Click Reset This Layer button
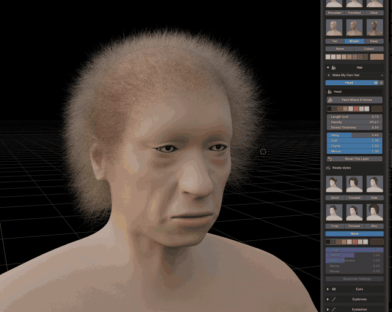Viewport: 392px width, 312px height. [355, 159]
